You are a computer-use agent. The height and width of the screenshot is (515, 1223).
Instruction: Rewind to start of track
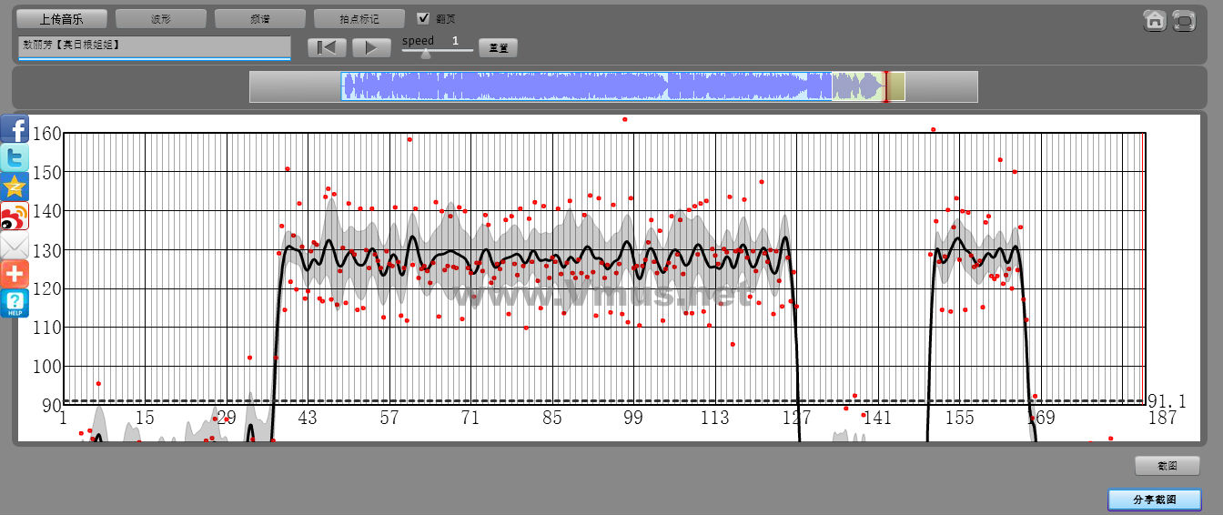click(x=327, y=48)
